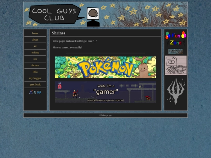The width and height of the screenshot is (211, 158).
Task: Navigate to the writing page
Action: [35, 53]
